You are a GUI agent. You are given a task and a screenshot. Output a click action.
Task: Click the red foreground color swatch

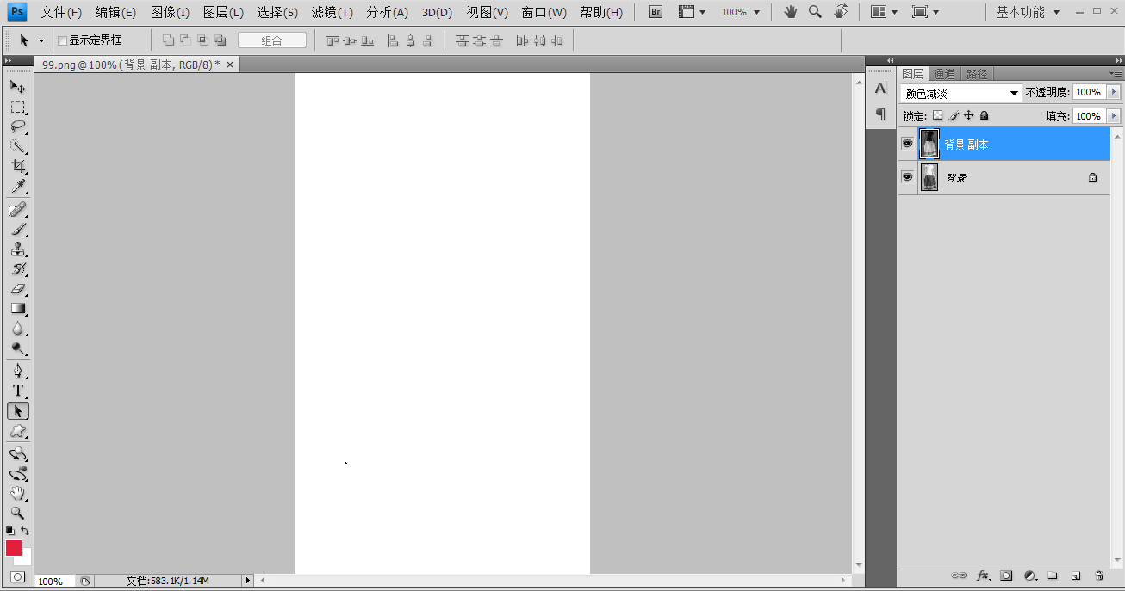coord(13,547)
